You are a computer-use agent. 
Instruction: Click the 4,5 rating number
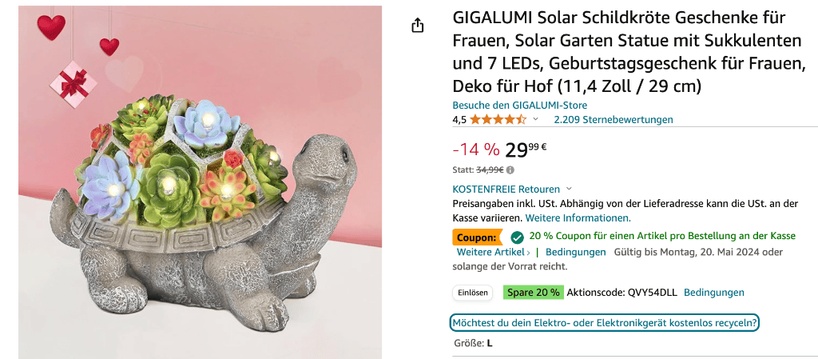pos(459,120)
